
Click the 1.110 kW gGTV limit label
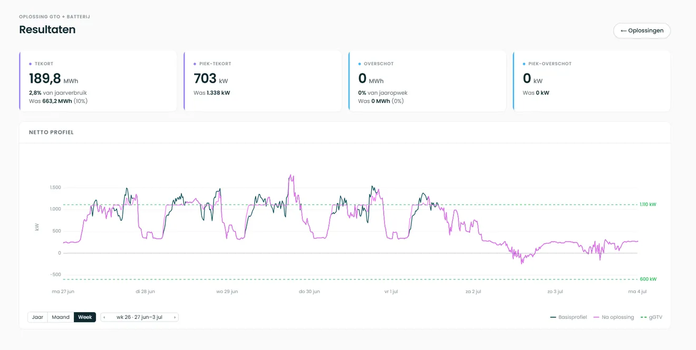(648, 205)
